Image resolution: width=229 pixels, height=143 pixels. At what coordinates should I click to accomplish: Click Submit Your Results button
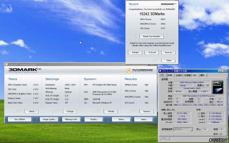pos(151,36)
